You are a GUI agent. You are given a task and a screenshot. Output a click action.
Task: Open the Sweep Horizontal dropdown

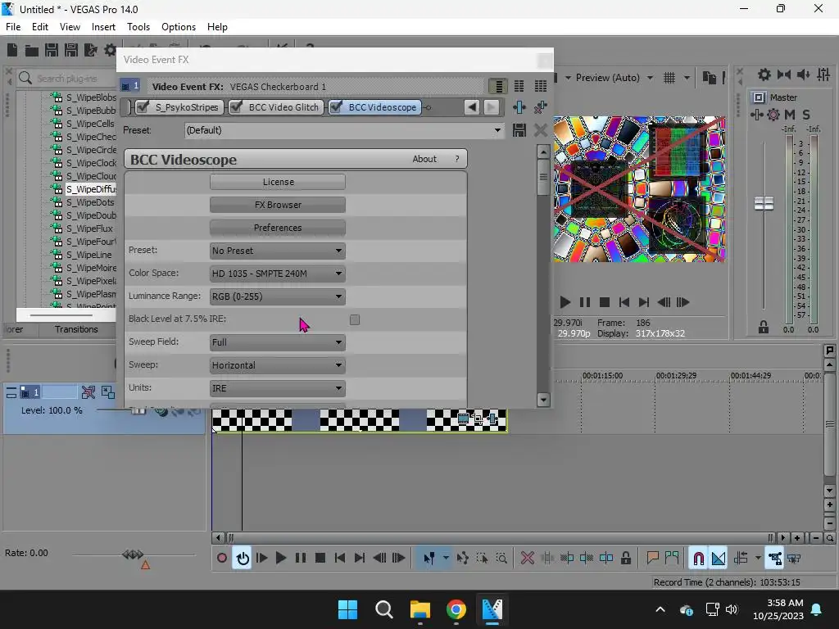coord(277,365)
